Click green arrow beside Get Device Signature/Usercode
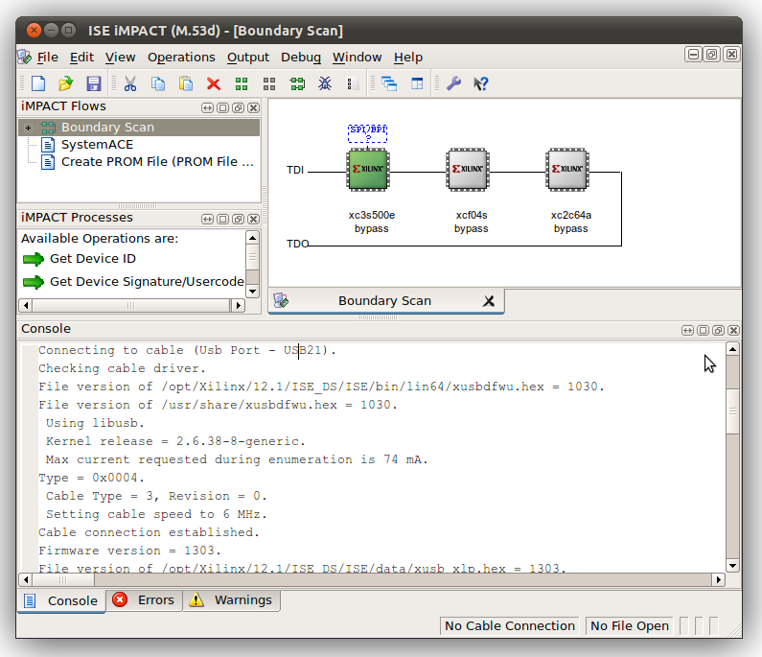 tap(34, 282)
